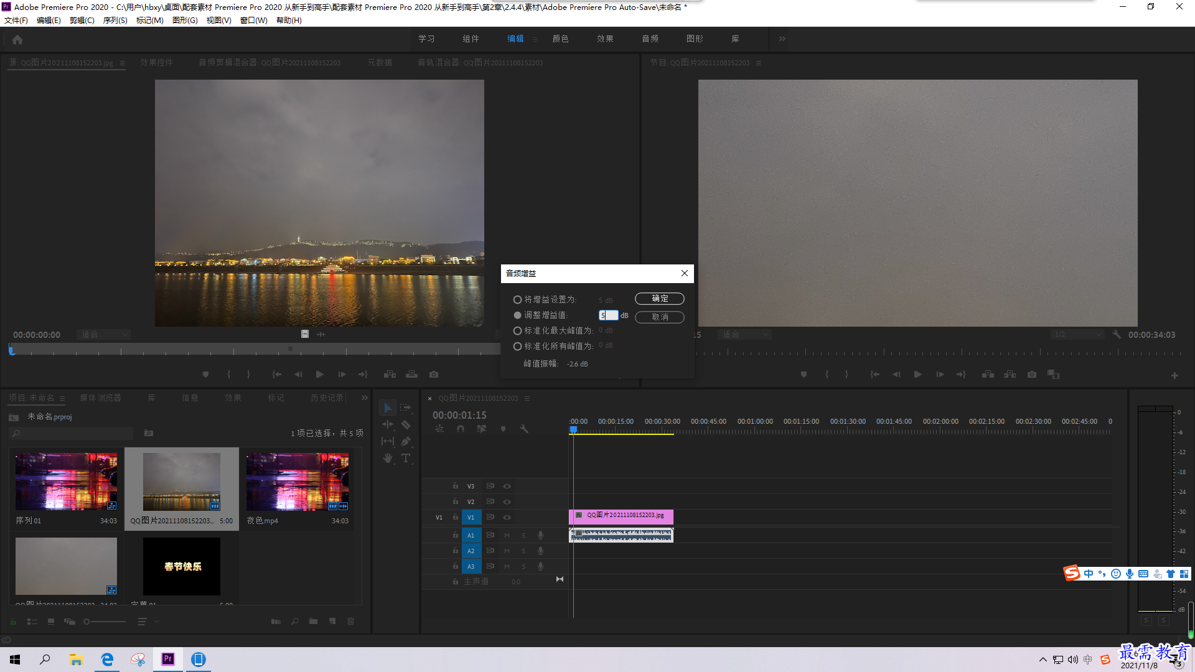Create a new bin in project panel
The image size is (1195, 672).
click(313, 621)
